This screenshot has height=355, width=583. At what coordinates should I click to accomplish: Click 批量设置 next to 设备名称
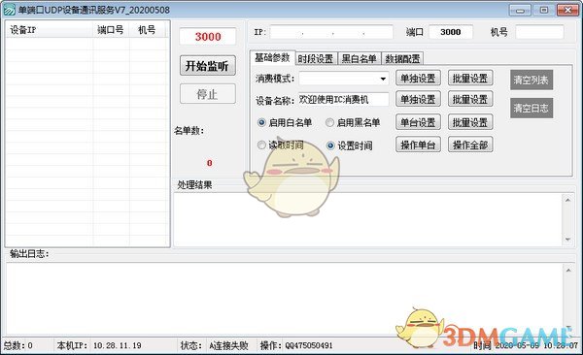[470, 99]
